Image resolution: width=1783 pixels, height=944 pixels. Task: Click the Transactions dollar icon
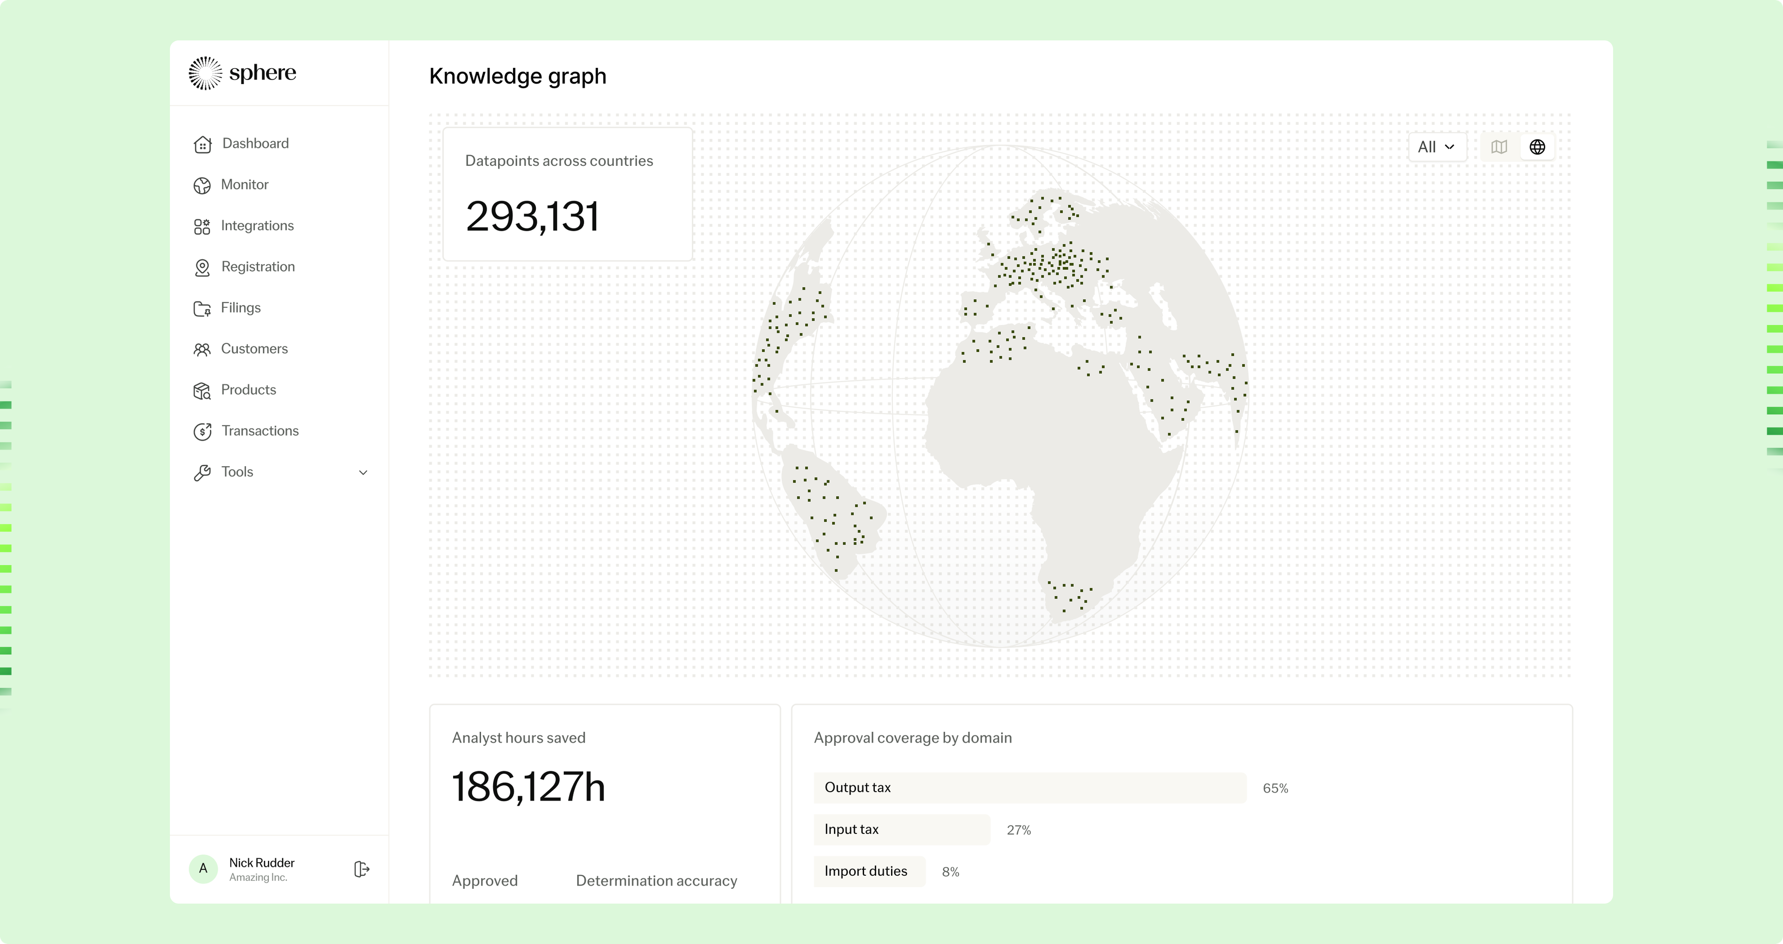pos(202,431)
